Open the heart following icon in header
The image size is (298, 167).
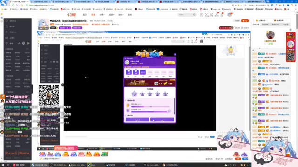coord(206,14)
